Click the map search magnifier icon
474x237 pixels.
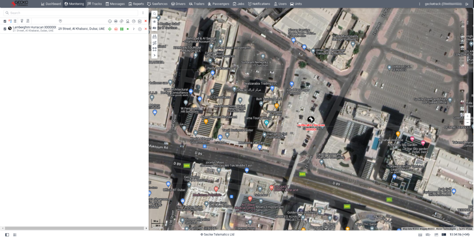coord(154,14)
